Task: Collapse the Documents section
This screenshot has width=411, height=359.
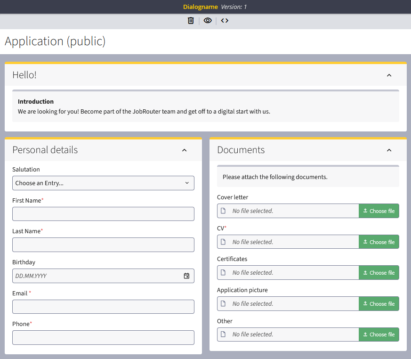Action: 389,150
